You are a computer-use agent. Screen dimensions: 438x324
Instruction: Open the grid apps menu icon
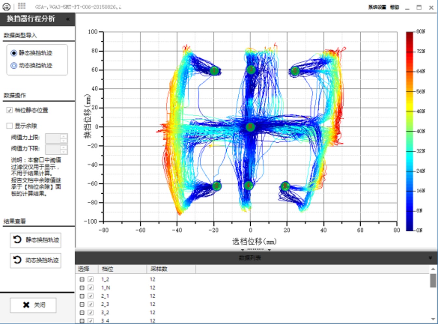tap(21, 6)
